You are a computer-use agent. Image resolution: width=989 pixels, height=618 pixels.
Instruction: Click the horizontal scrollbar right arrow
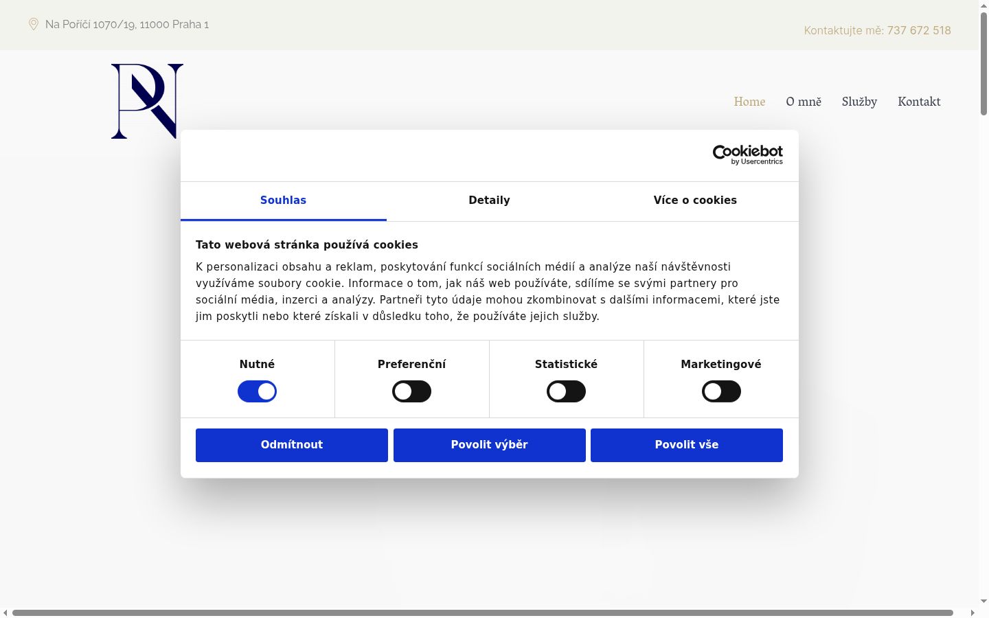(x=973, y=613)
